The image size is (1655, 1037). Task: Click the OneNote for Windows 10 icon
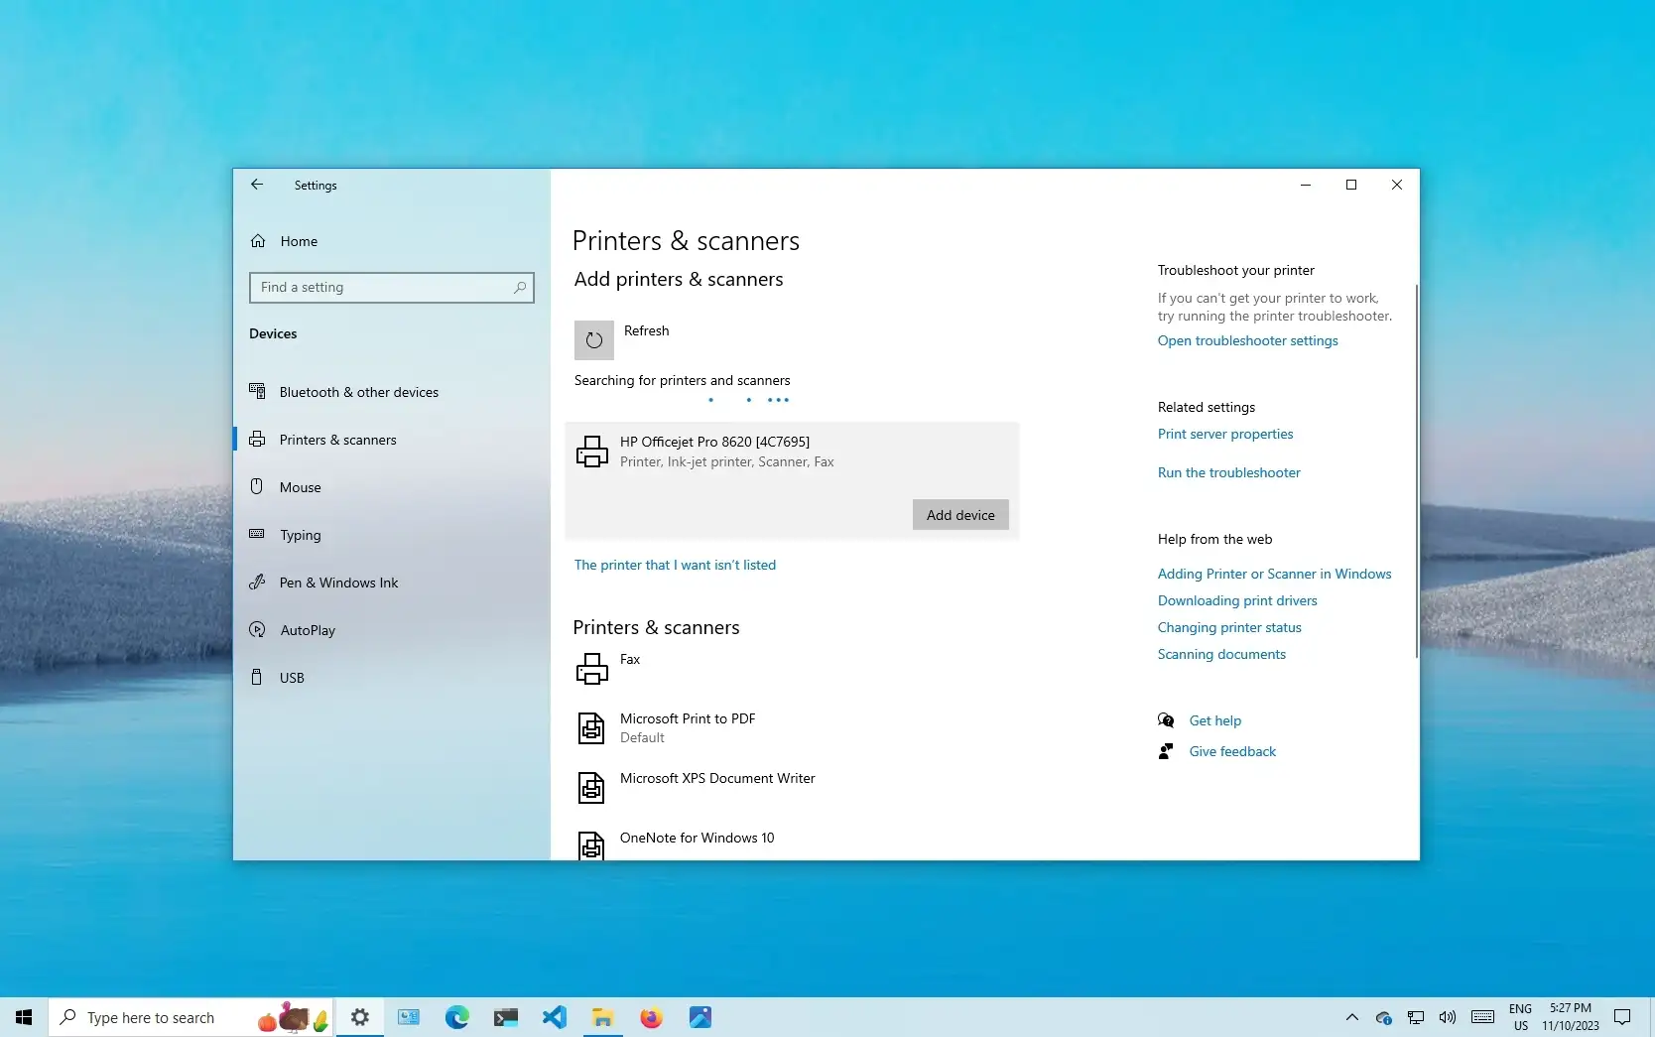point(591,845)
